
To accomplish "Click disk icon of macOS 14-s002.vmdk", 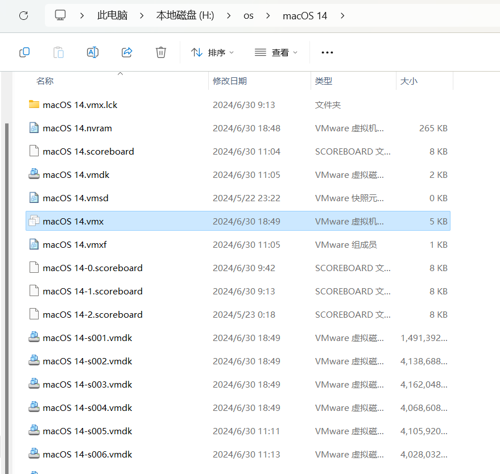I will coord(34,360).
